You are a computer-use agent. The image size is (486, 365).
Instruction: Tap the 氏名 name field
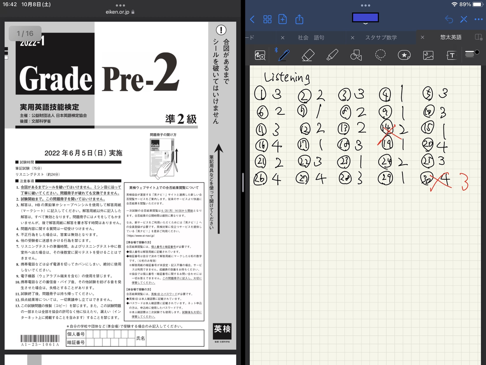coord(175,338)
